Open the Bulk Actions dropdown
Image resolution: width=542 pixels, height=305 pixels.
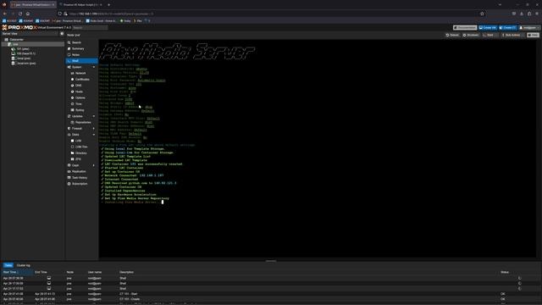(512, 35)
